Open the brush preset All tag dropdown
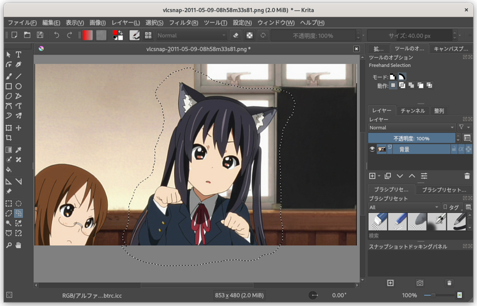The width and height of the screenshot is (477, 306). (404, 207)
